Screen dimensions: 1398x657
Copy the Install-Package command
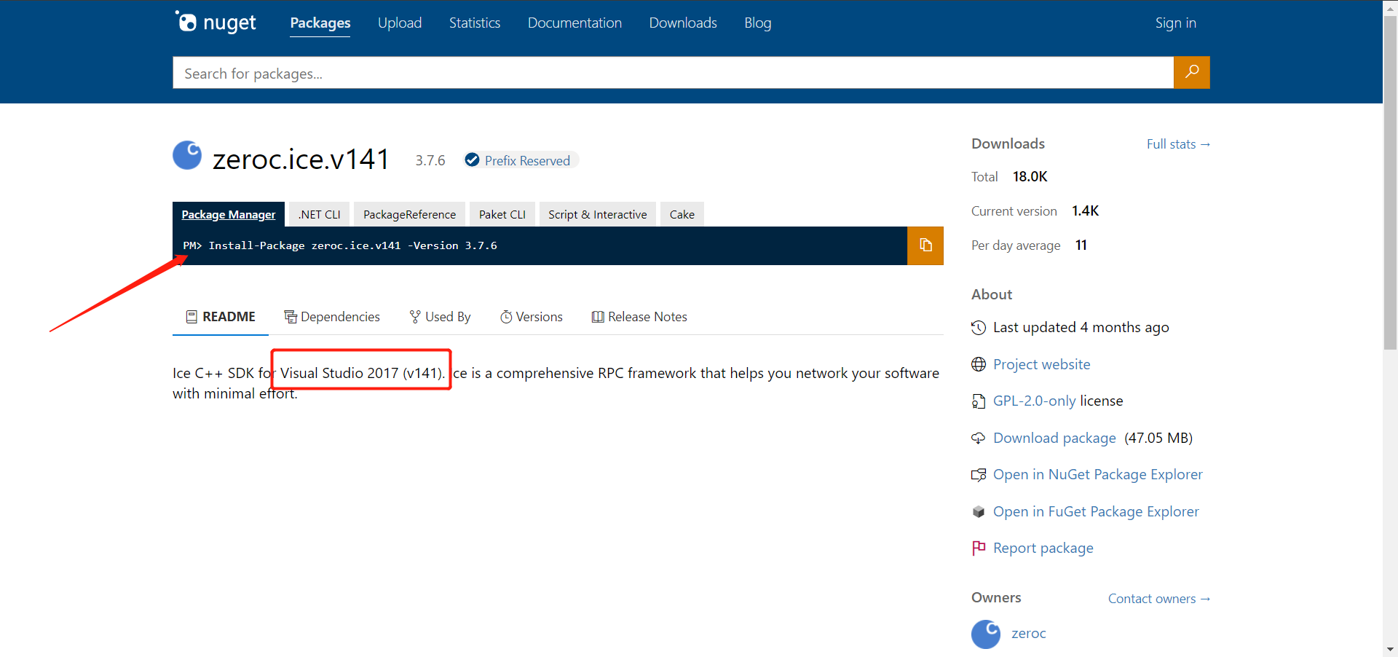pyautogui.click(x=925, y=245)
